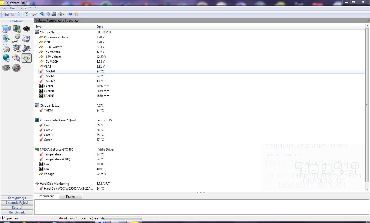Select the Hard Disk Monitoring row
Viewport: 370px width, 223px height.
tap(200, 184)
